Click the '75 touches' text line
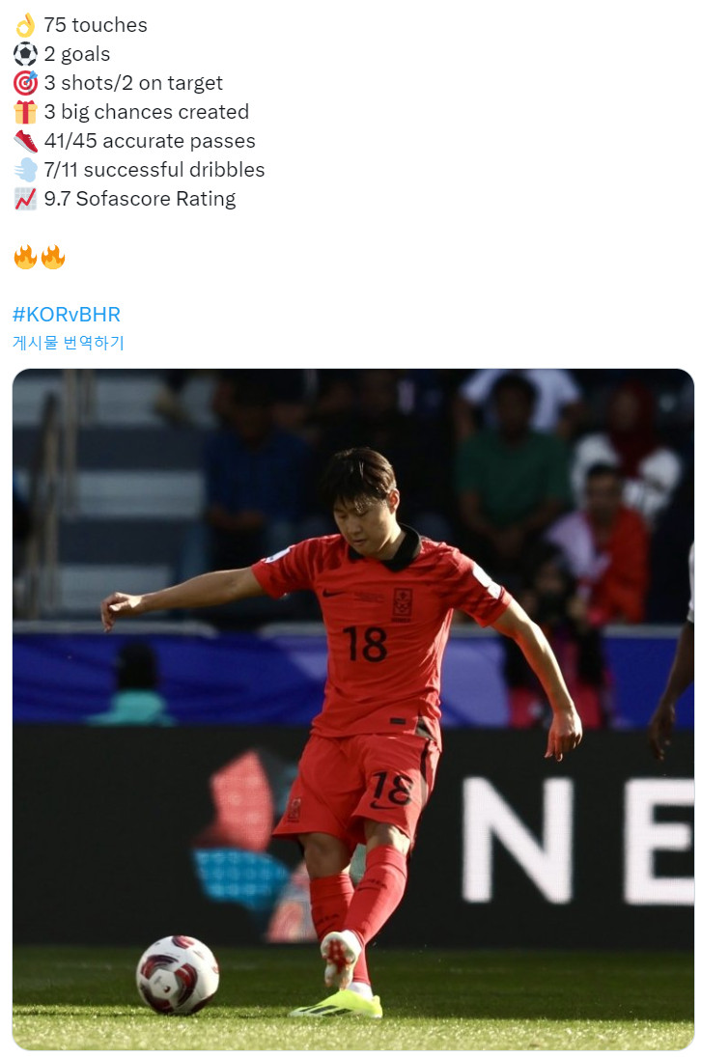Viewport: 701px width, 1057px height. pos(96,25)
